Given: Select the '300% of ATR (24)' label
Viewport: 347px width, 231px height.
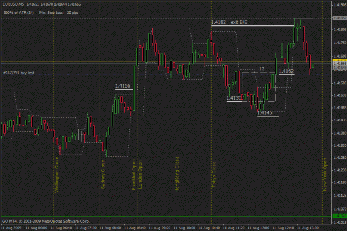Looking at the screenshot, I should [x=18, y=13].
